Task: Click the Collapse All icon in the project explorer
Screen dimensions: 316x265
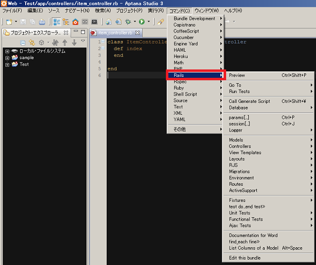Action: (23, 42)
